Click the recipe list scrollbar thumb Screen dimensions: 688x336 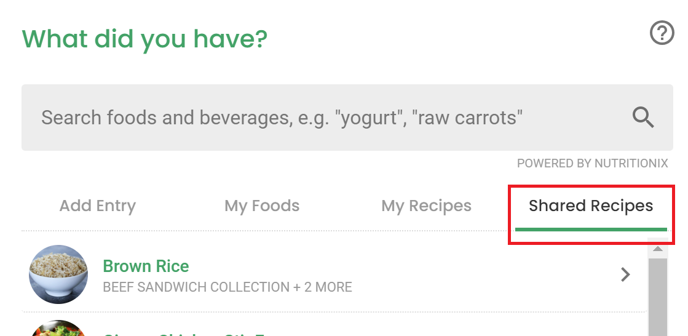657,297
